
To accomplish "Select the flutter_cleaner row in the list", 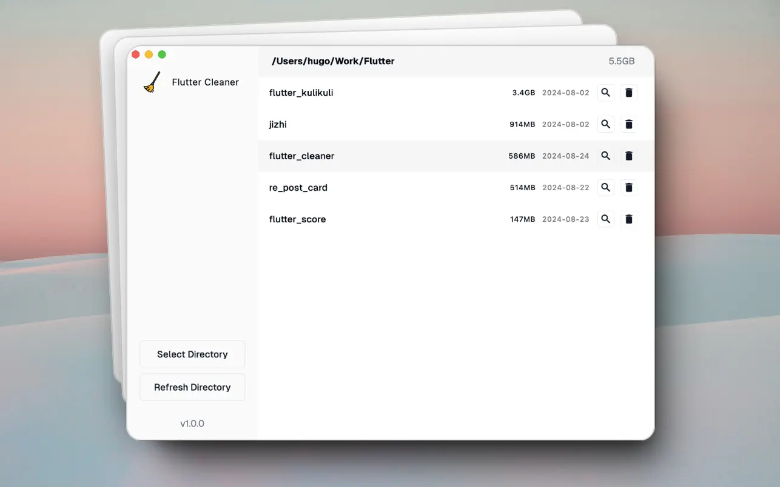I will [394, 156].
